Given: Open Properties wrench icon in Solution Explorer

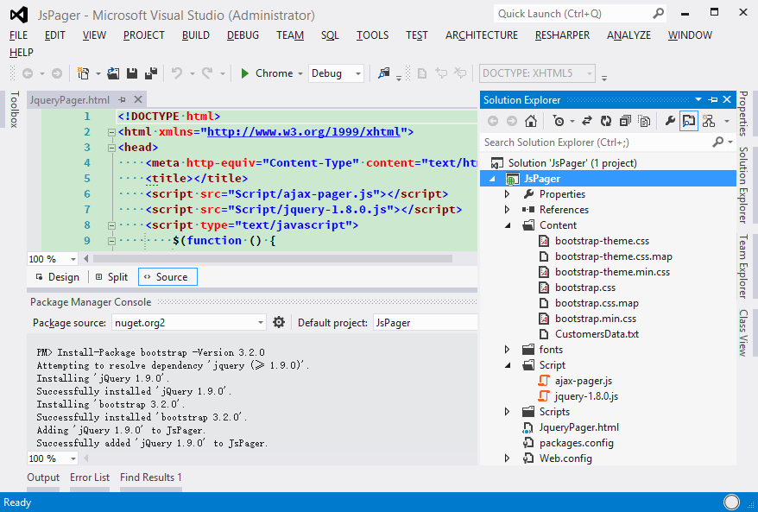Looking at the screenshot, I should [669, 121].
